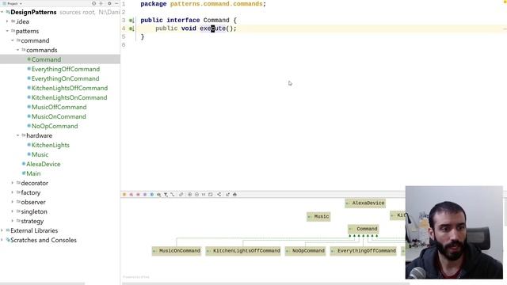
Task: Click the gutter implemented-by icon on line 3
Action: (x=132, y=21)
